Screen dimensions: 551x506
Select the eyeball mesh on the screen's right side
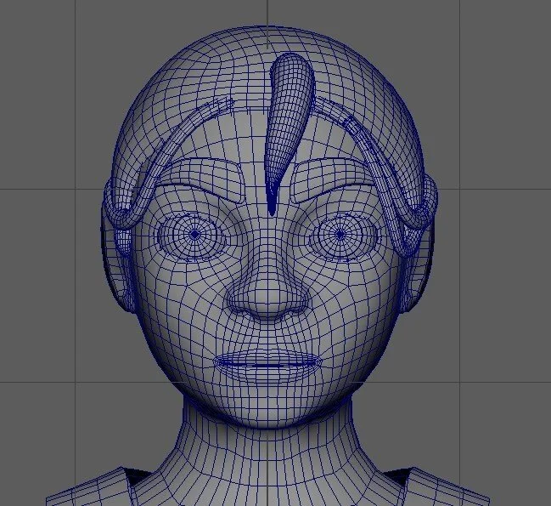(x=340, y=235)
